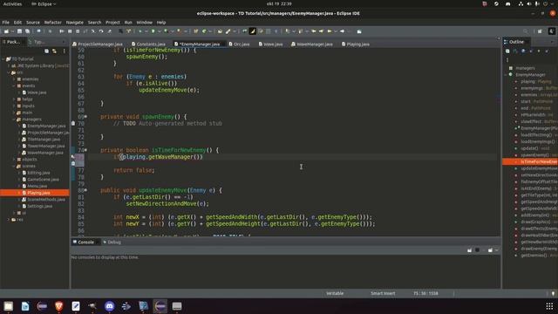
Task: Open the File menu
Action: 6,22
